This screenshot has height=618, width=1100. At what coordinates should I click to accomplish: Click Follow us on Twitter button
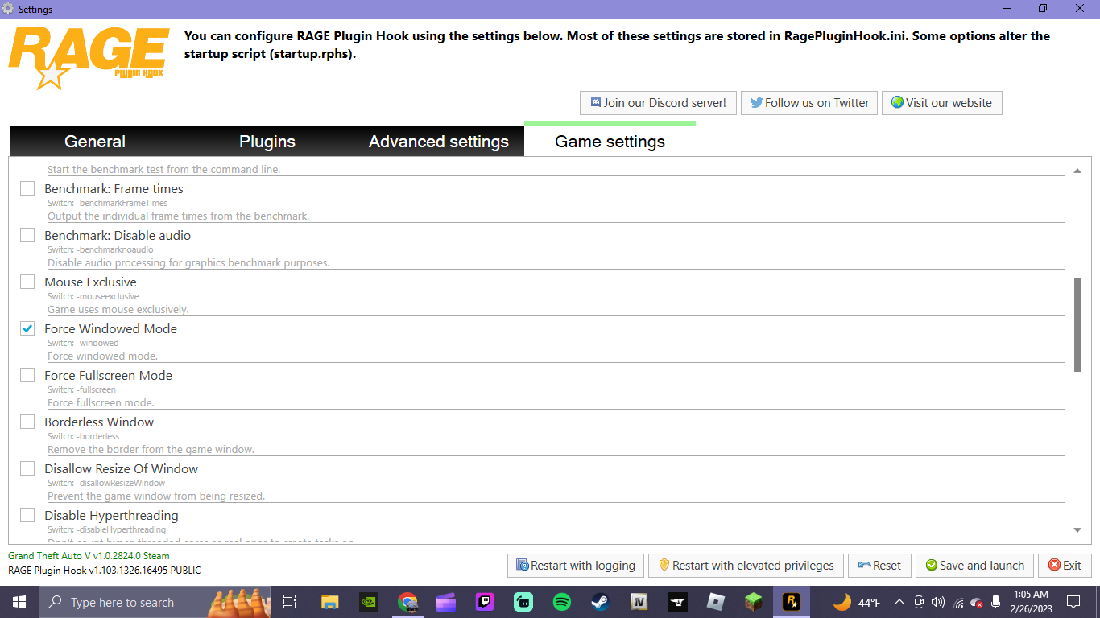click(809, 103)
